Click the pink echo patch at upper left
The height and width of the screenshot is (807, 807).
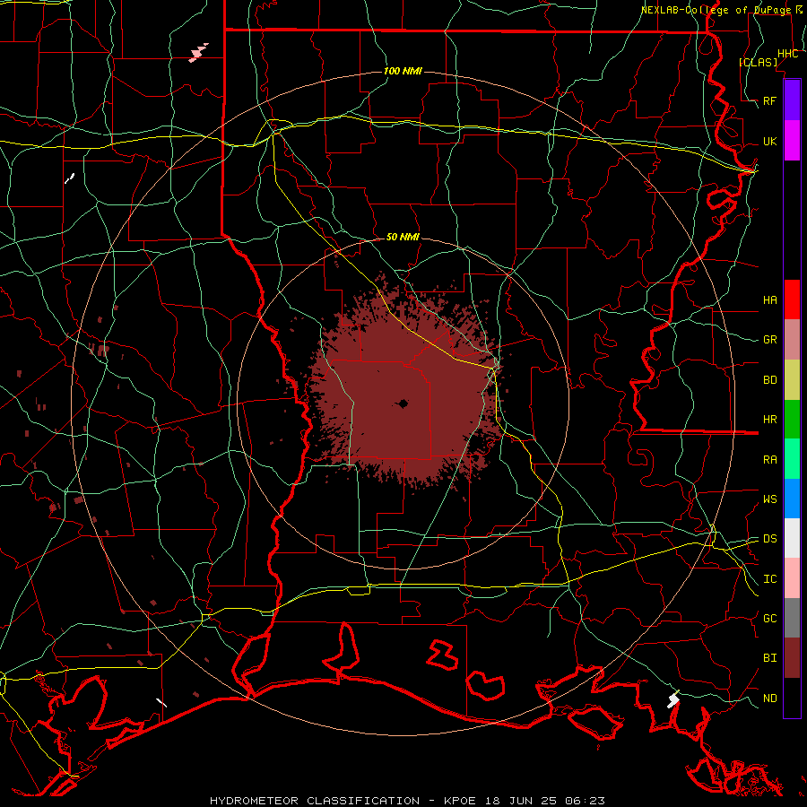pyautogui.click(x=198, y=53)
